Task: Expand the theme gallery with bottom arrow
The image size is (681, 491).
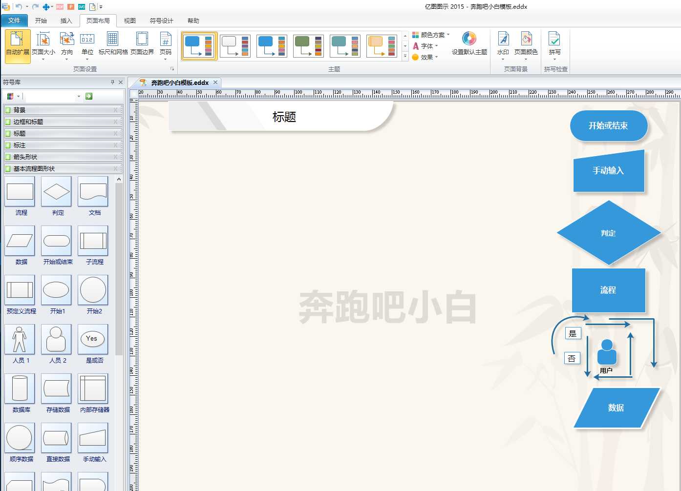Action: tap(405, 57)
